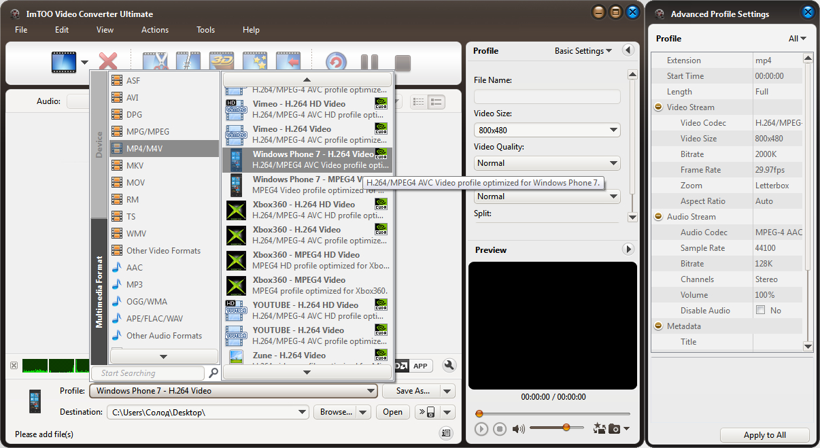Open the Add File dropdown arrow
Viewport: 820px width, 448px height.
coord(84,63)
